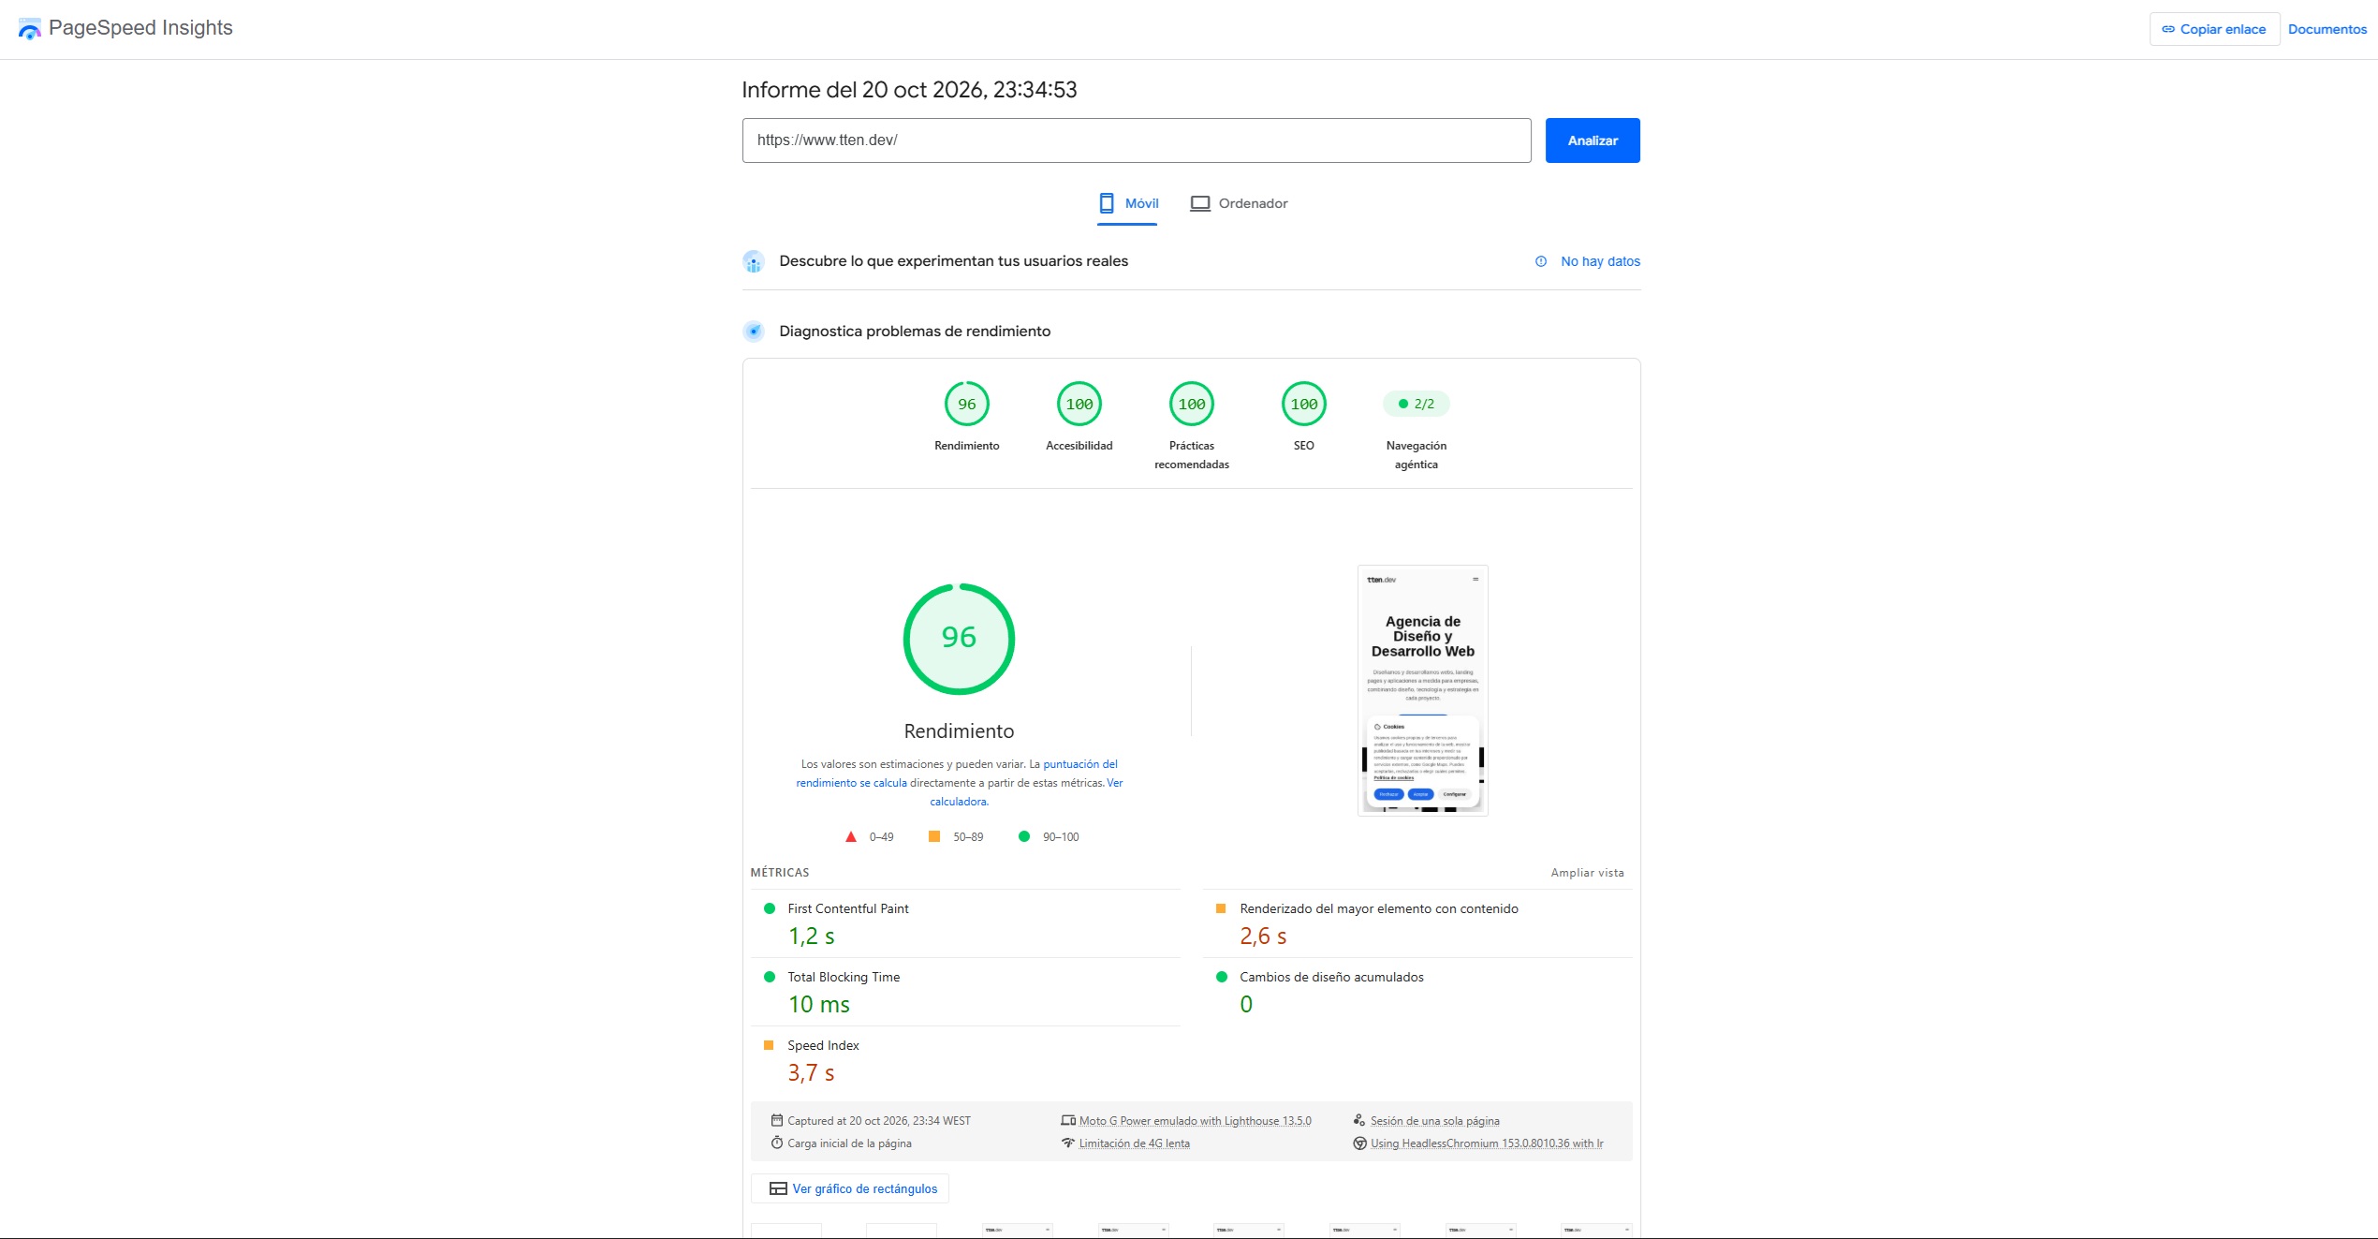Image resolution: width=2378 pixels, height=1239 pixels.
Task: Click the mobile page screenshot thumbnail
Action: [1423, 690]
